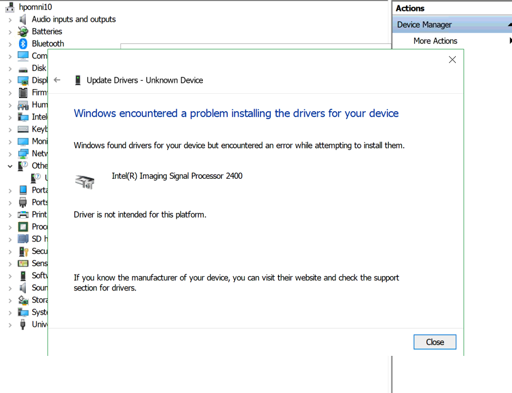This screenshot has height=393, width=512.
Task: Select Audio inputs and outputs label
Action: click(x=74, y=19)
